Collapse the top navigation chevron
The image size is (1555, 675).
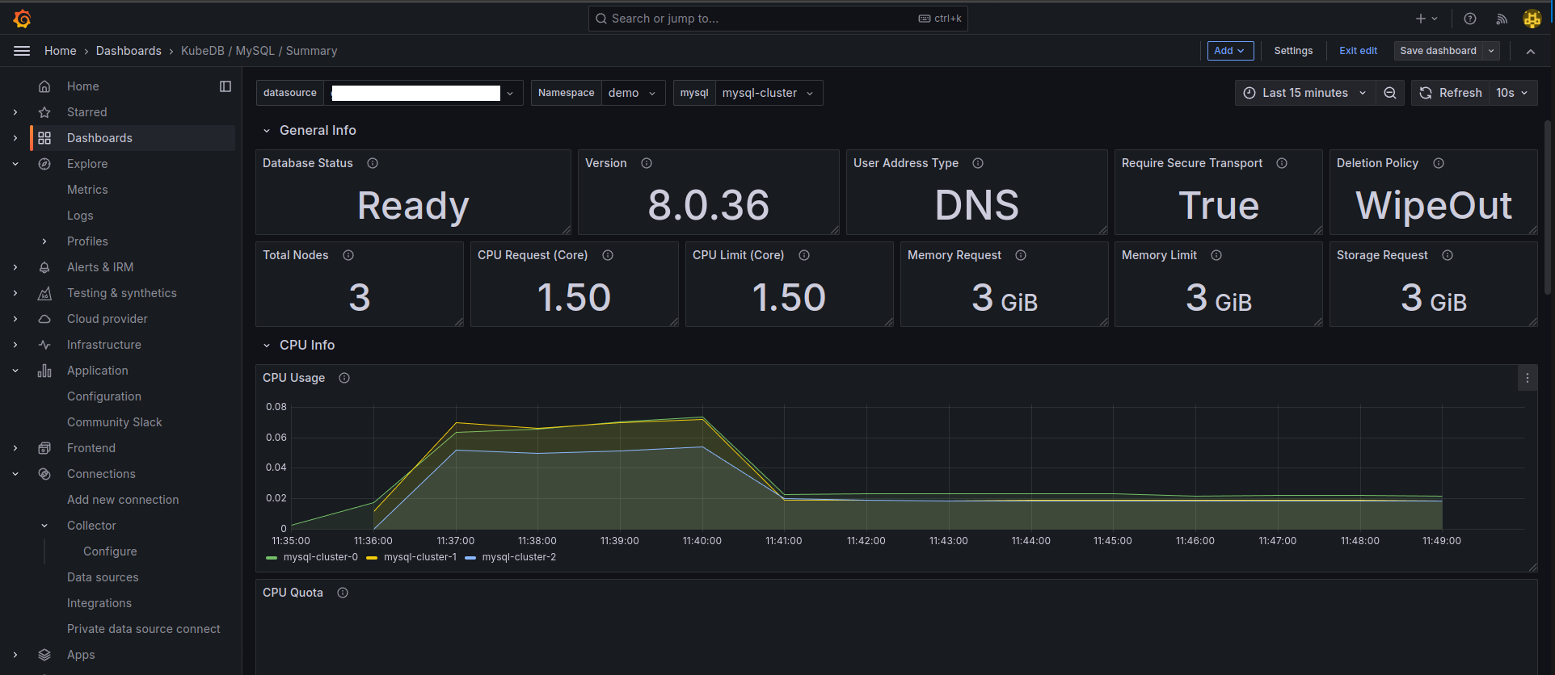coord(1531,51)
